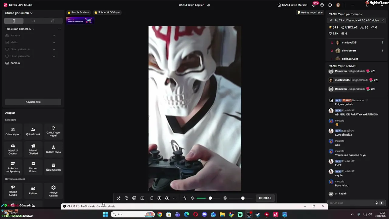Select the portrait phone layout mode
The image size is (389, 219).
(x=14, y=21)
